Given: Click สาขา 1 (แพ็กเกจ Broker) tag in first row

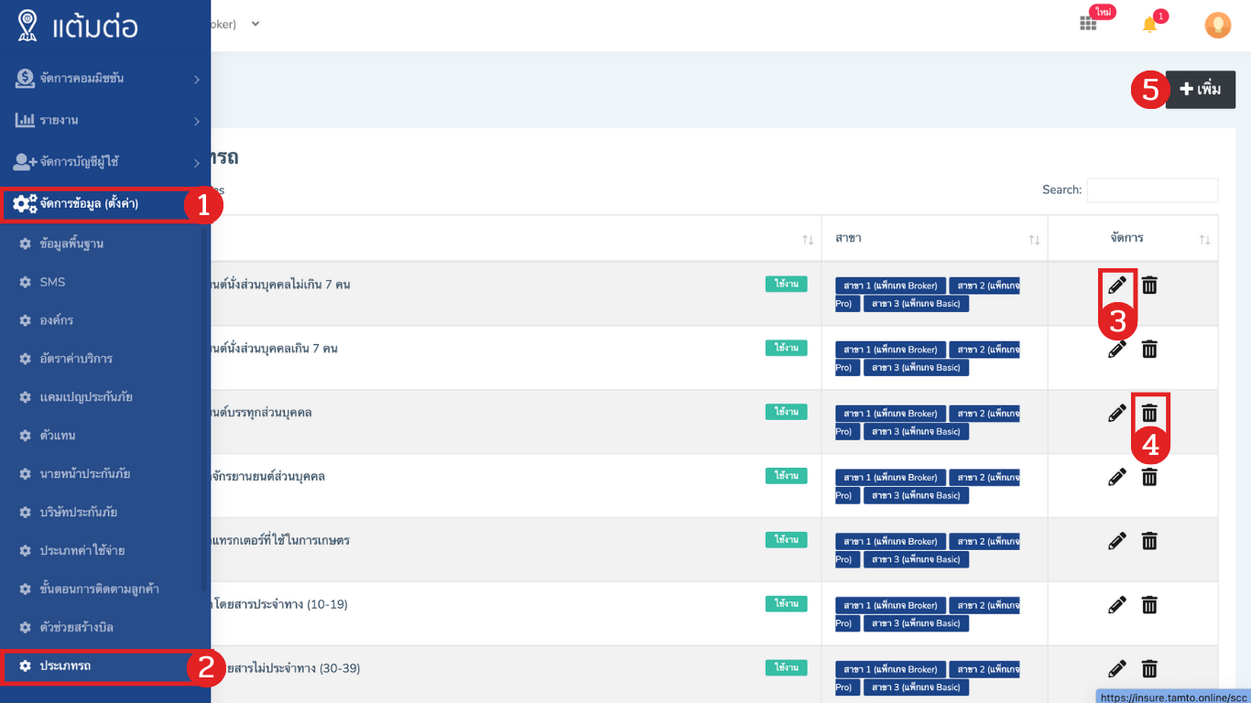Looking at the screenshot, I should pyautogui.click(x=890, y=286).
